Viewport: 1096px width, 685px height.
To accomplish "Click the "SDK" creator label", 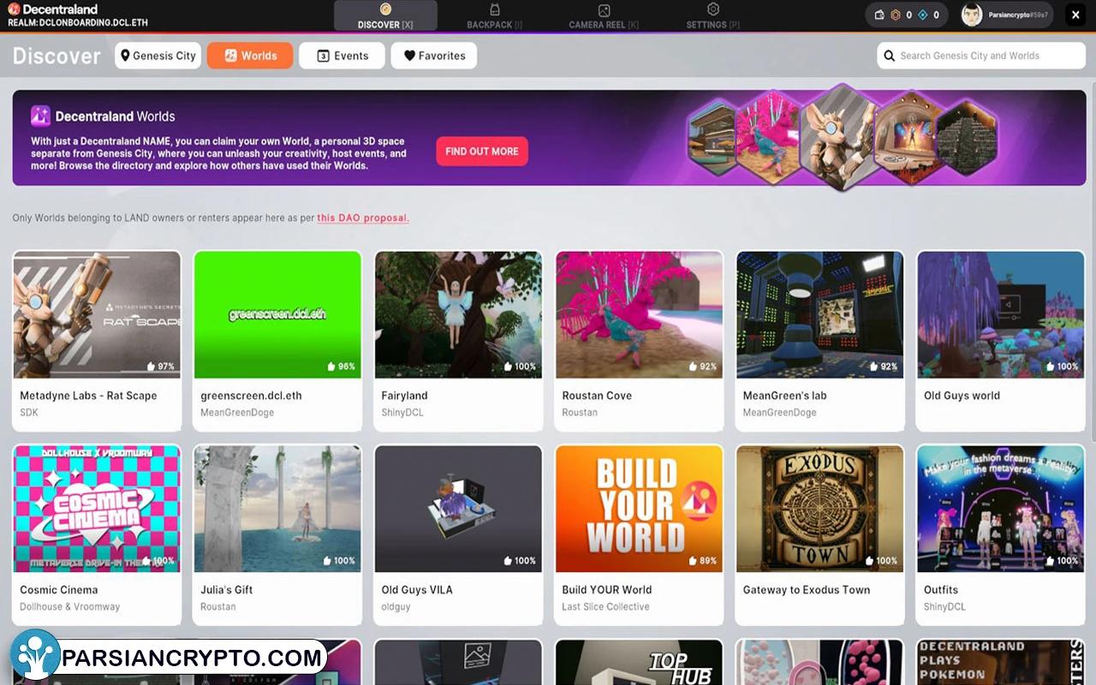I will [x=28, y=413].
